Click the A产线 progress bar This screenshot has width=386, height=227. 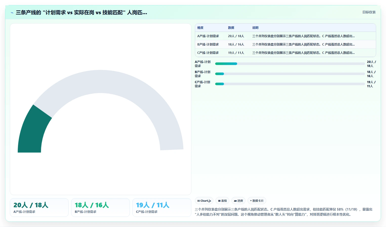coord(290,64)
